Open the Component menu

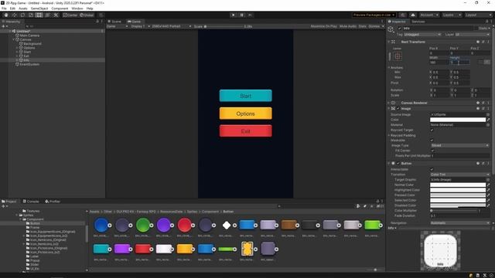click(x=60, y=8)
